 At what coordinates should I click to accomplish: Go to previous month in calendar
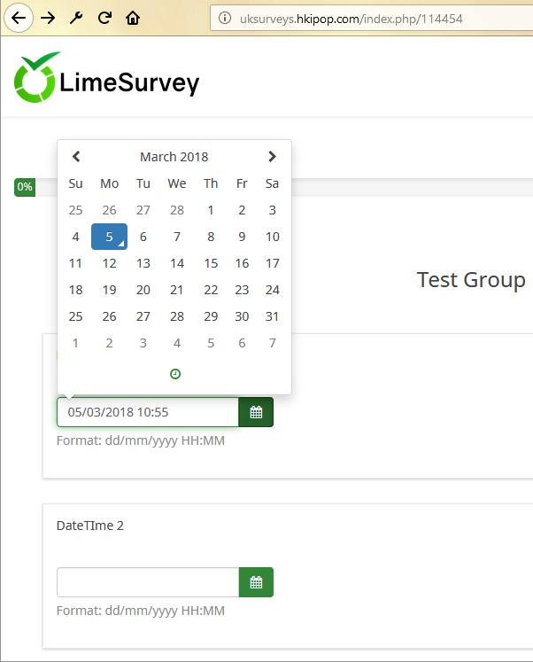(x=76, y=157)
